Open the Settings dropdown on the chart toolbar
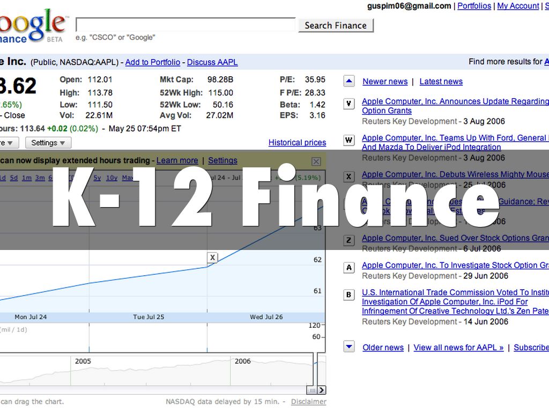Viewport: 549px width, 412px height. (x=48, y=143)
